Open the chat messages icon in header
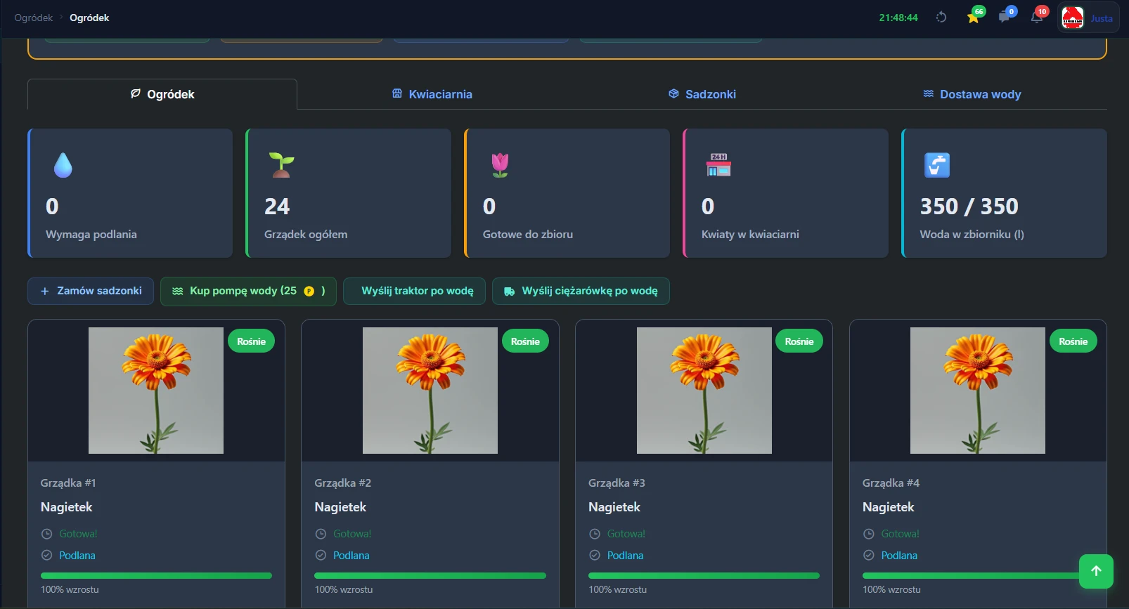Image resolution: width=1129 pixels, height=609 pixels. pyautogui.click(x=1004, y=18)
